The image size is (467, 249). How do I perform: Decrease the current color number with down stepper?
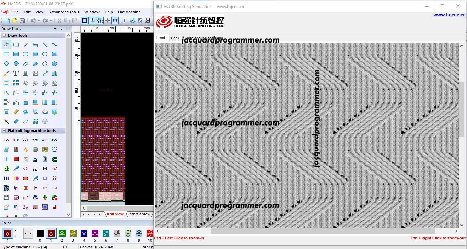pyautogui.click(x=15, y=236)
